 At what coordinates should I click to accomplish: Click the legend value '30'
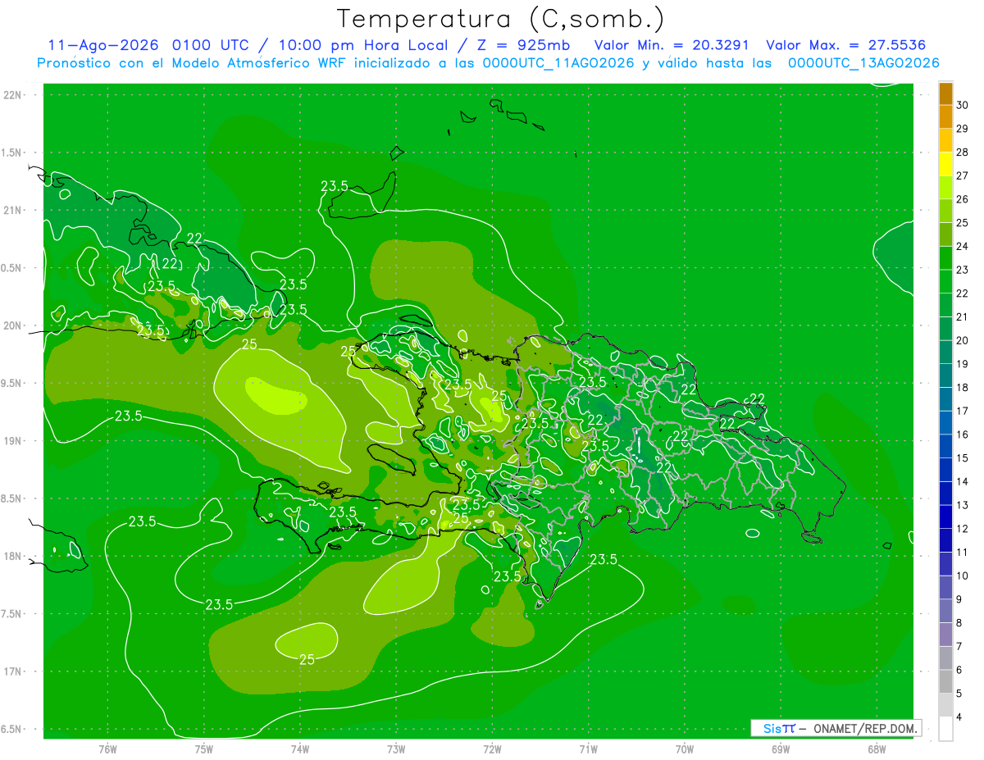[963, 105]
